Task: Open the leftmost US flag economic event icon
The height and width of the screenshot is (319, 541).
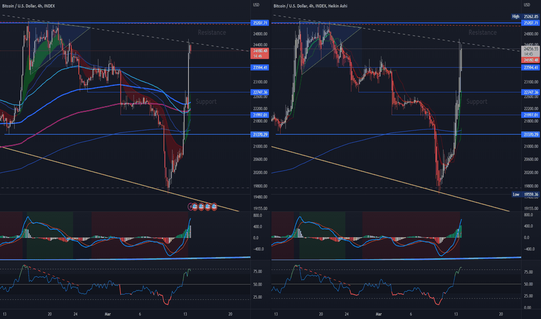Action: [195, 206]
